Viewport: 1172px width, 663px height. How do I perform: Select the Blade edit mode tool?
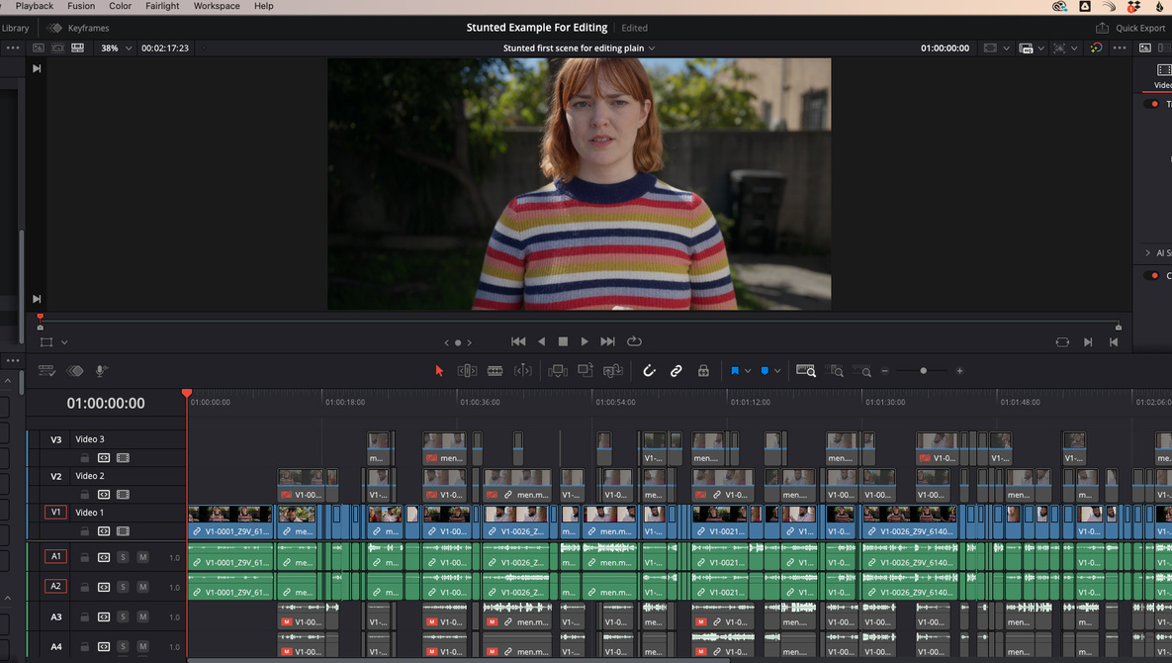495,370
